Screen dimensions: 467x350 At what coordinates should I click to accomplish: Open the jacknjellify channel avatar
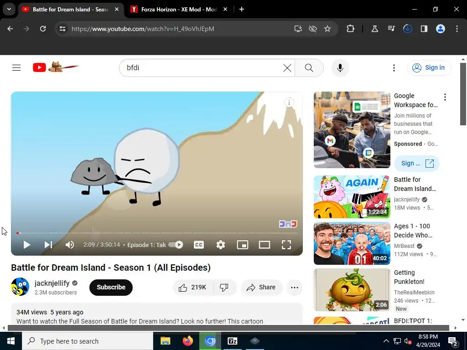pos(20,287)
